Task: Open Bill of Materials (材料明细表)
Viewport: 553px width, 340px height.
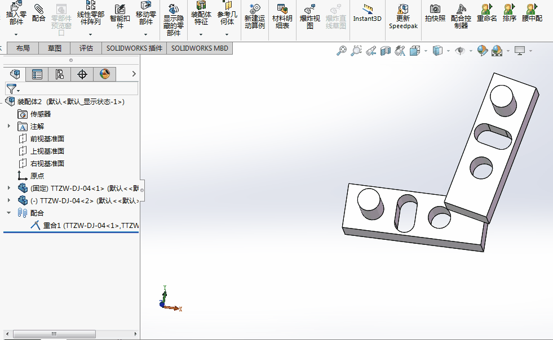Action: pos(282,16)
